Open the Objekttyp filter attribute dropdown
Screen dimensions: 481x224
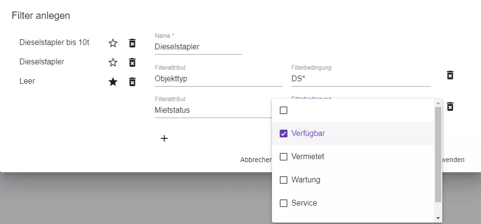tap(218, 78)
